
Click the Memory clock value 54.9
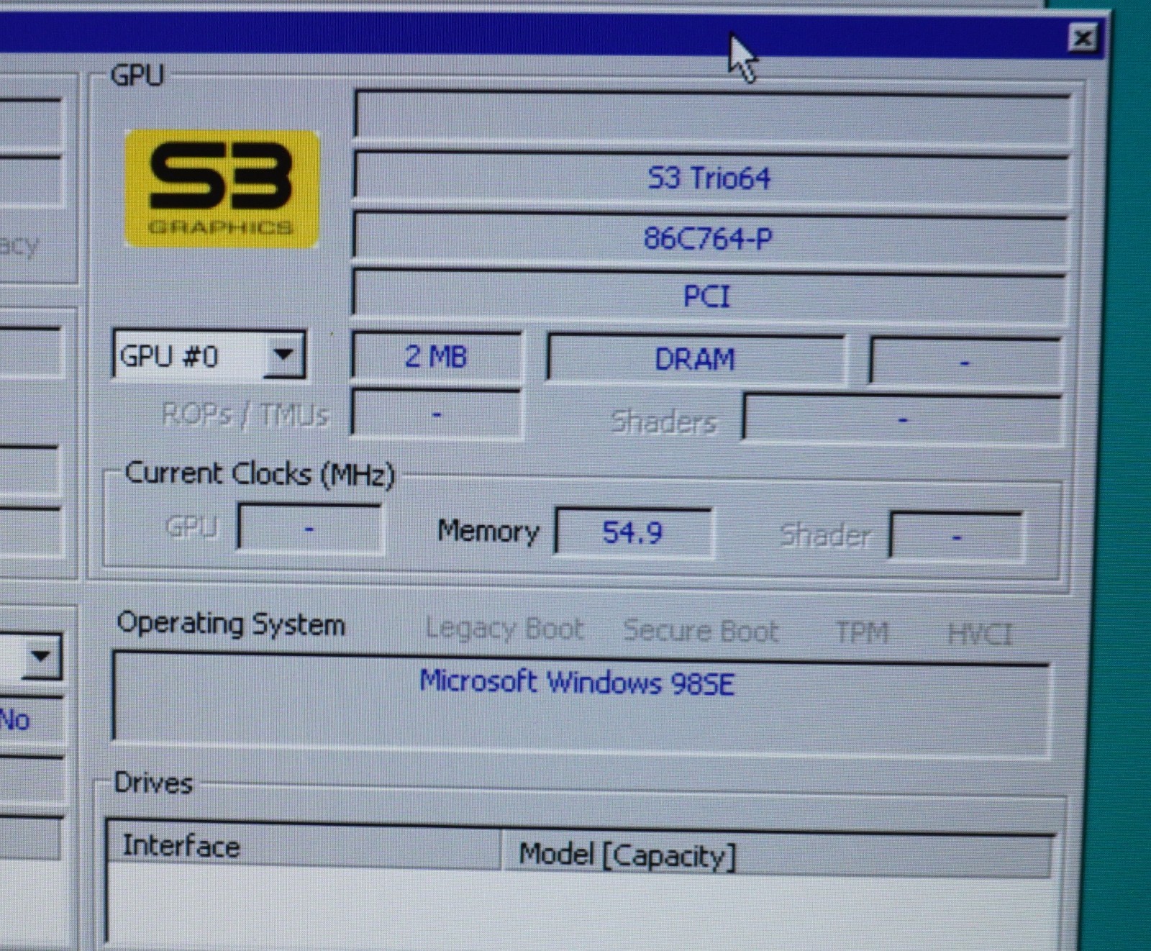tap(633, 532)
